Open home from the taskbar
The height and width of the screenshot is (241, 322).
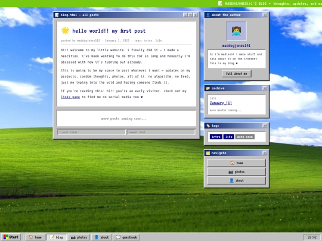35,237
